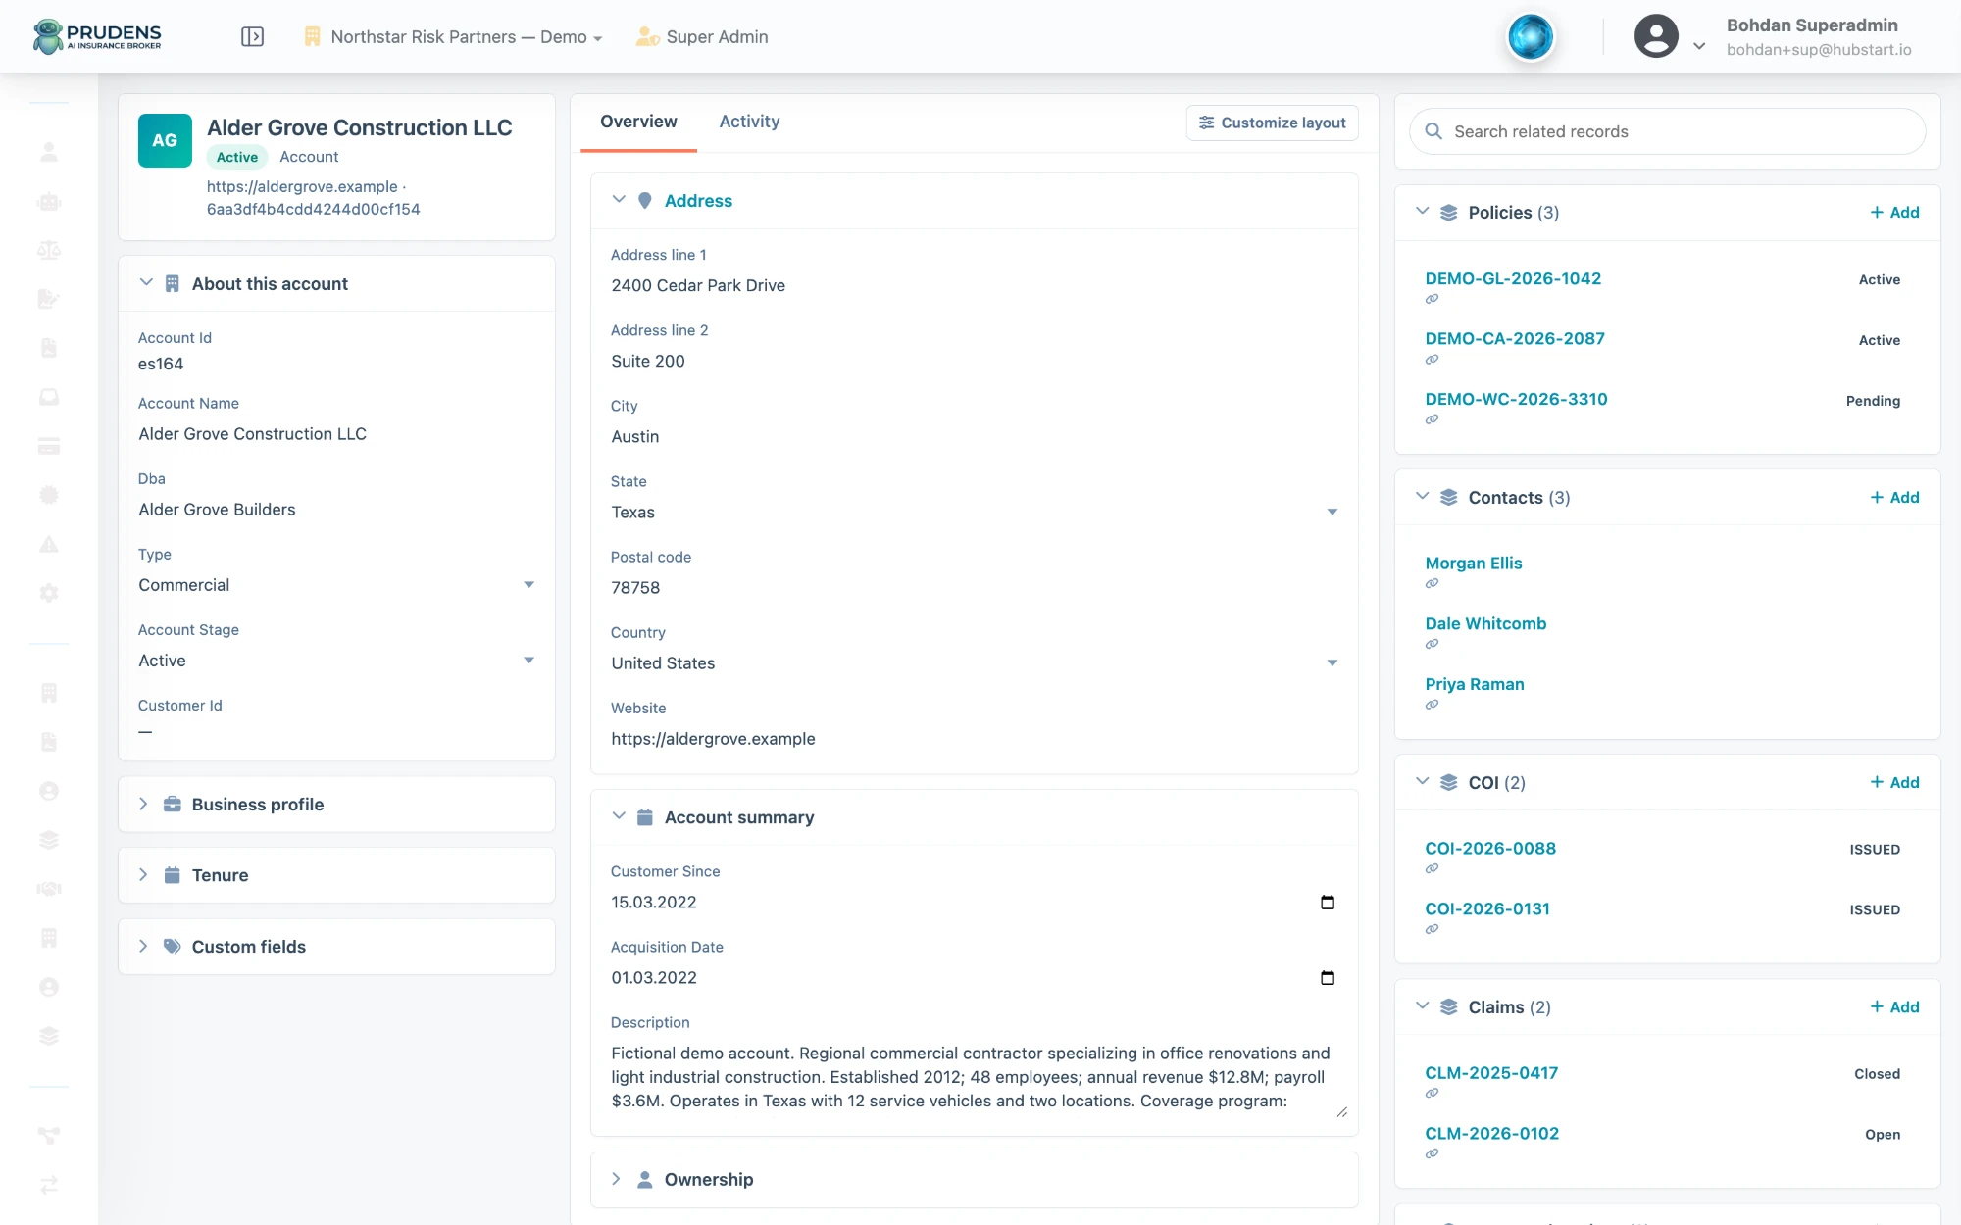Open the swap arrows icon in the sidebar
The width and height of the screenshot is (1961, 1225).
coord(48,1185)
